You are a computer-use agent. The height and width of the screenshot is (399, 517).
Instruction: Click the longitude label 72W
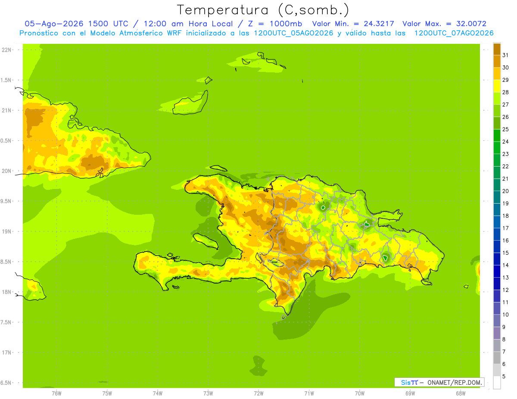tap(258, 393)
